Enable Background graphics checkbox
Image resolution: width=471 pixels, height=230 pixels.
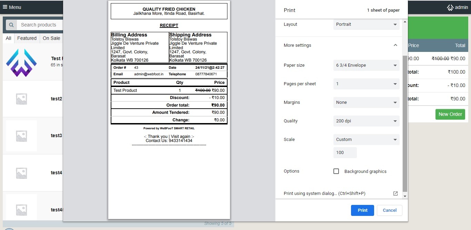(x=336, y=171)
